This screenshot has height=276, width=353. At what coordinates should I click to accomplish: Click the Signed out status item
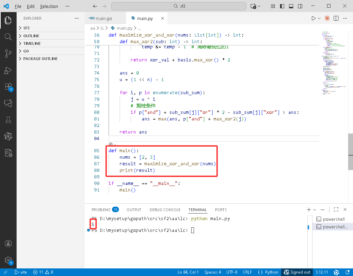(x=297, y=272)
